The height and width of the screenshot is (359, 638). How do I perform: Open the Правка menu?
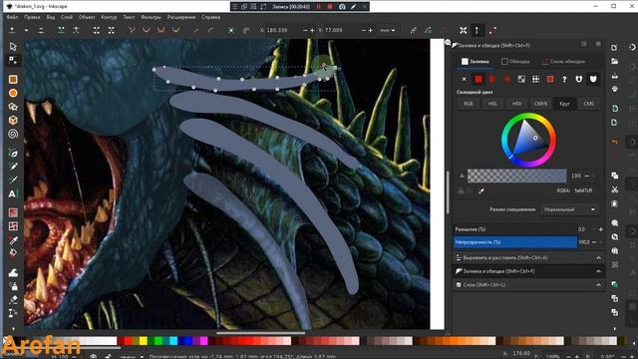(x=32, y=17)
